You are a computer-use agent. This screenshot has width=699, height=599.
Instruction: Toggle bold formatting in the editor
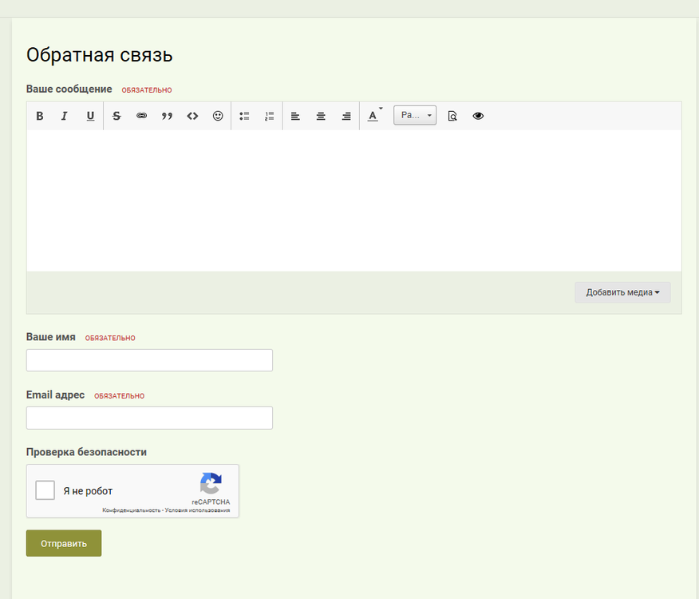(x=40, y=116)
